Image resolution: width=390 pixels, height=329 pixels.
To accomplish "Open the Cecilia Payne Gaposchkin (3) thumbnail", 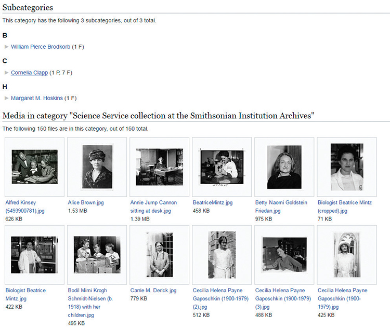I will click(284, 255).
